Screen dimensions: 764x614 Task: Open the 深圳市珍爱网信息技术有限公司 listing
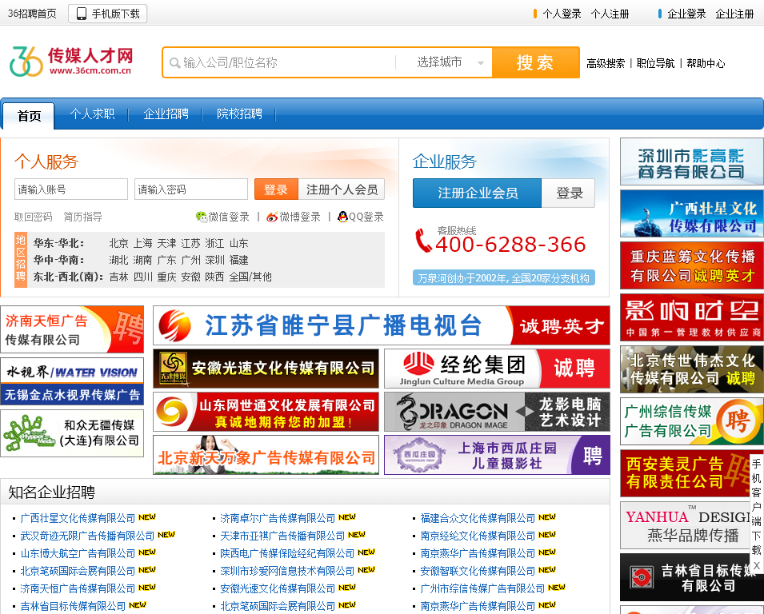click(x=287, y=571)
